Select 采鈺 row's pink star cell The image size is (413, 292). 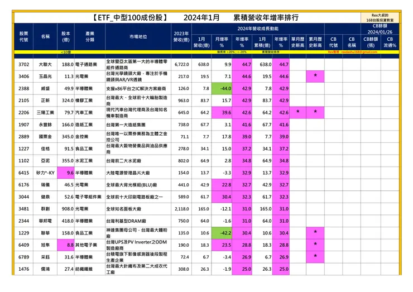click(315, 257)
